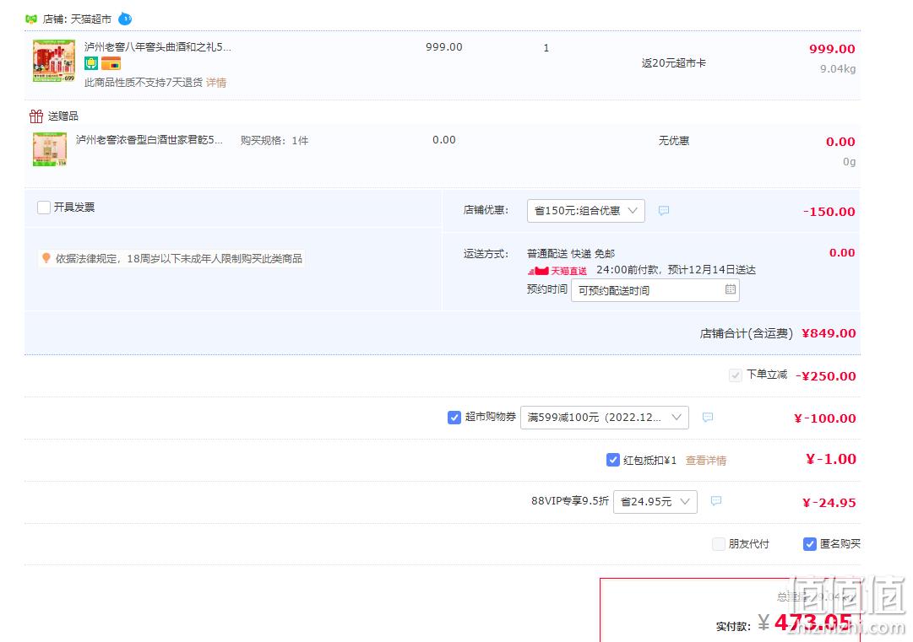Click the 普通配送 快递 免邮 shipping text

[571, 254]
